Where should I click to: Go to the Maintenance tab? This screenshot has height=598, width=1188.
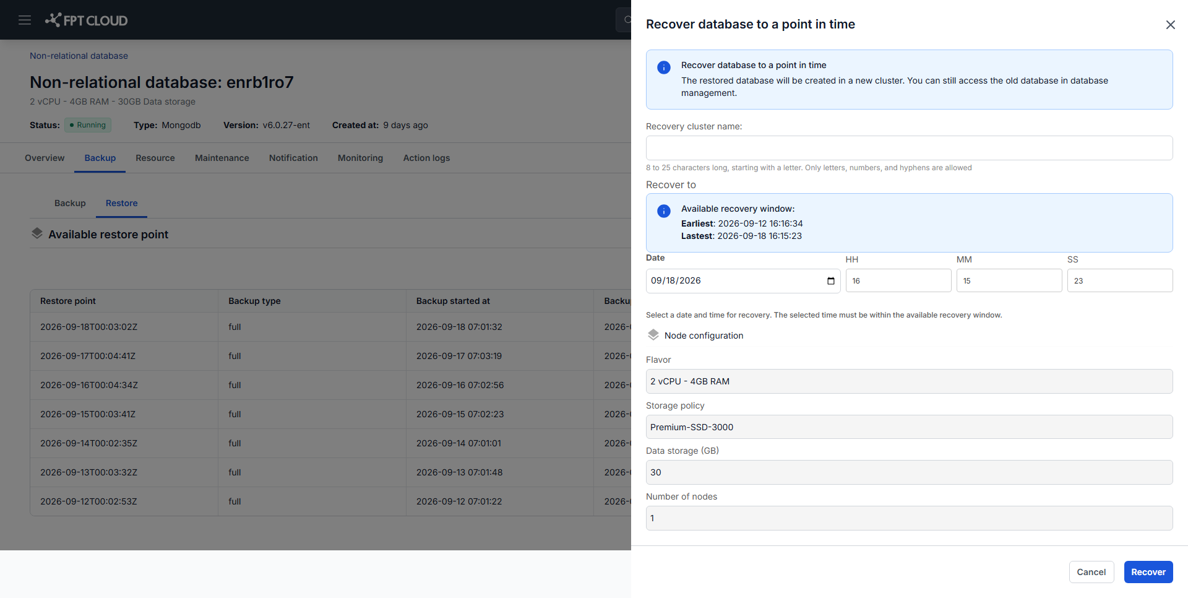click(222, 158)
